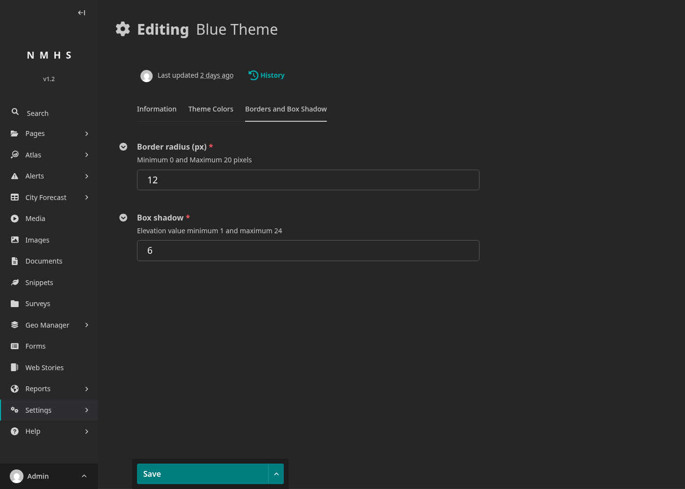The height and width of the screenshot is (489, 685).
Task: Click the Surveys folder icon
Action: pyautogui.click(x=15, y=304)
